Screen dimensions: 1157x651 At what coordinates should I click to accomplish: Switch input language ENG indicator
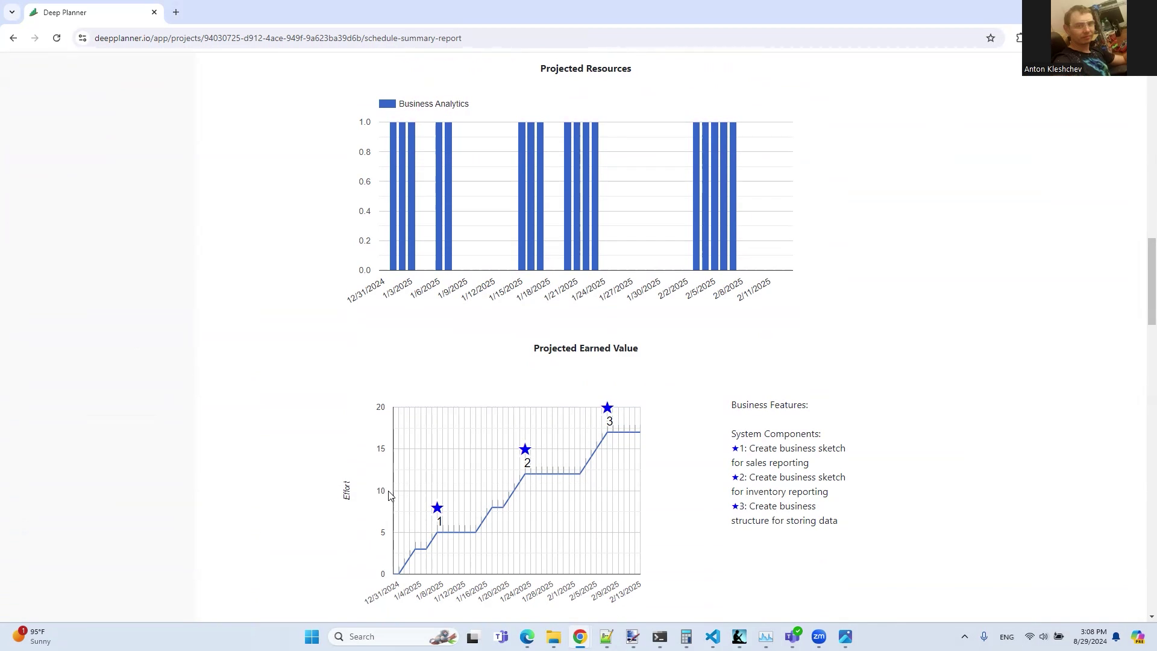[1006, 637]
